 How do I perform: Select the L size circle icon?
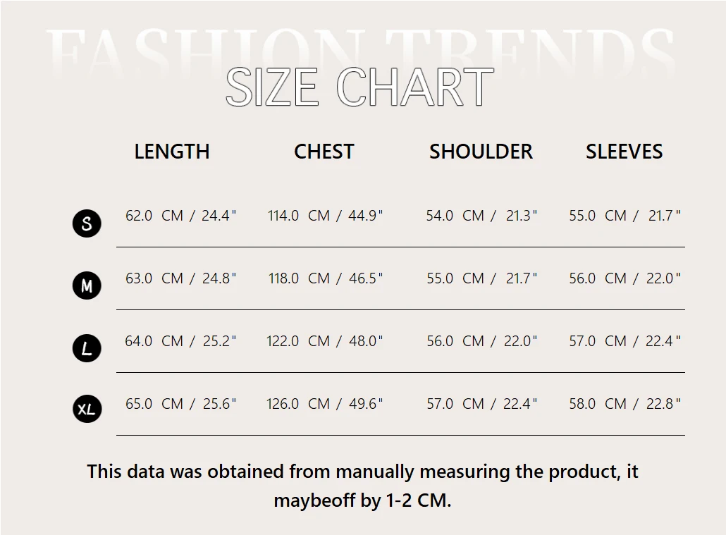pyautogui.click(x=87, y=348)
